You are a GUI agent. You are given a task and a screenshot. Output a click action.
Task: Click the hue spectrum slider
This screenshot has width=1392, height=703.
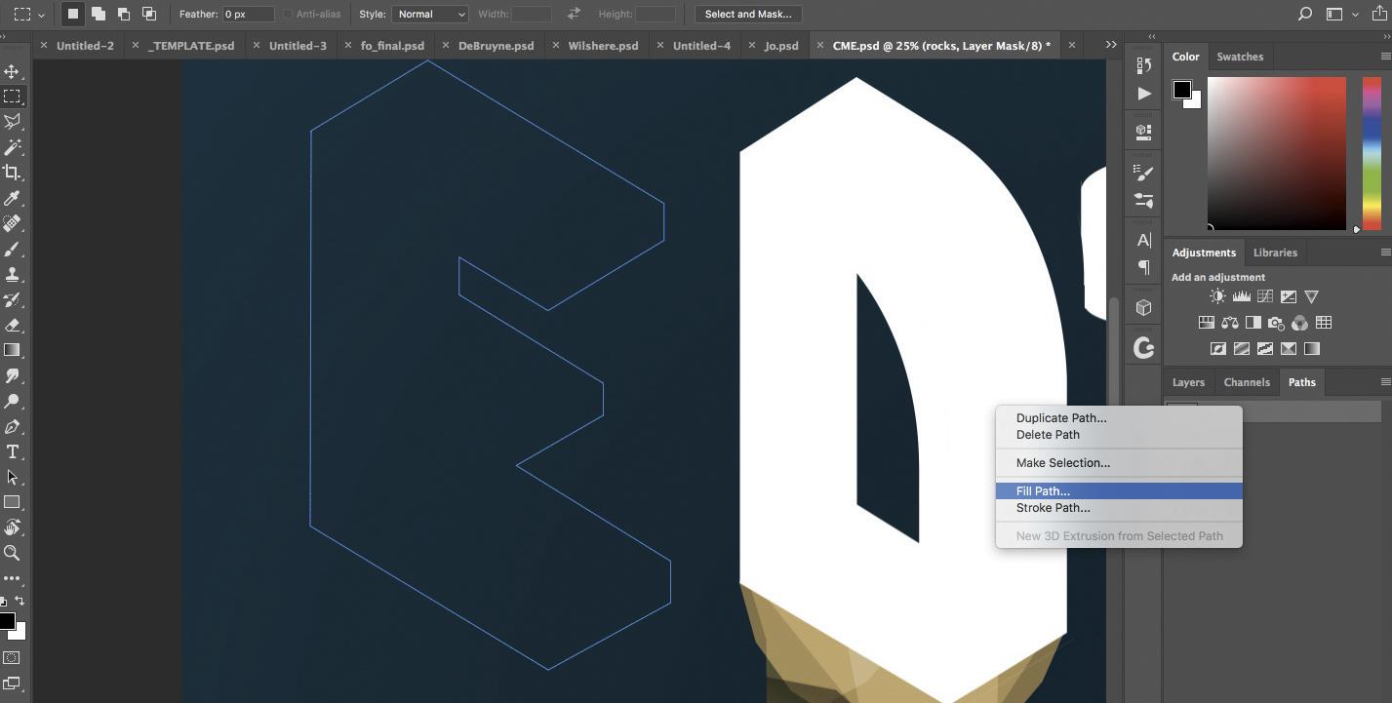coord(1372,153)
